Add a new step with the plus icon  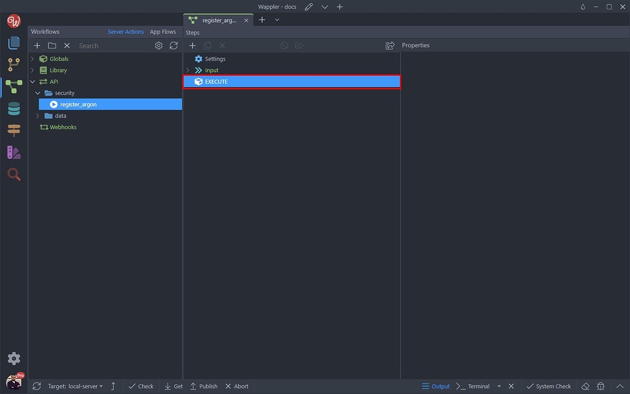coord(193,45)
